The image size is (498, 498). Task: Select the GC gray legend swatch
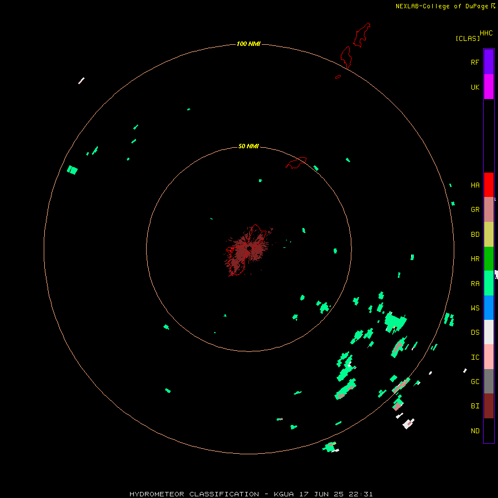[x=489, y=381]
